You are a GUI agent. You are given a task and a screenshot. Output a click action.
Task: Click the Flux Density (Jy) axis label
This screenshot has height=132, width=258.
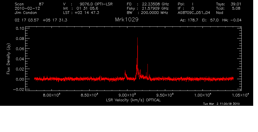tap(9, 59)
